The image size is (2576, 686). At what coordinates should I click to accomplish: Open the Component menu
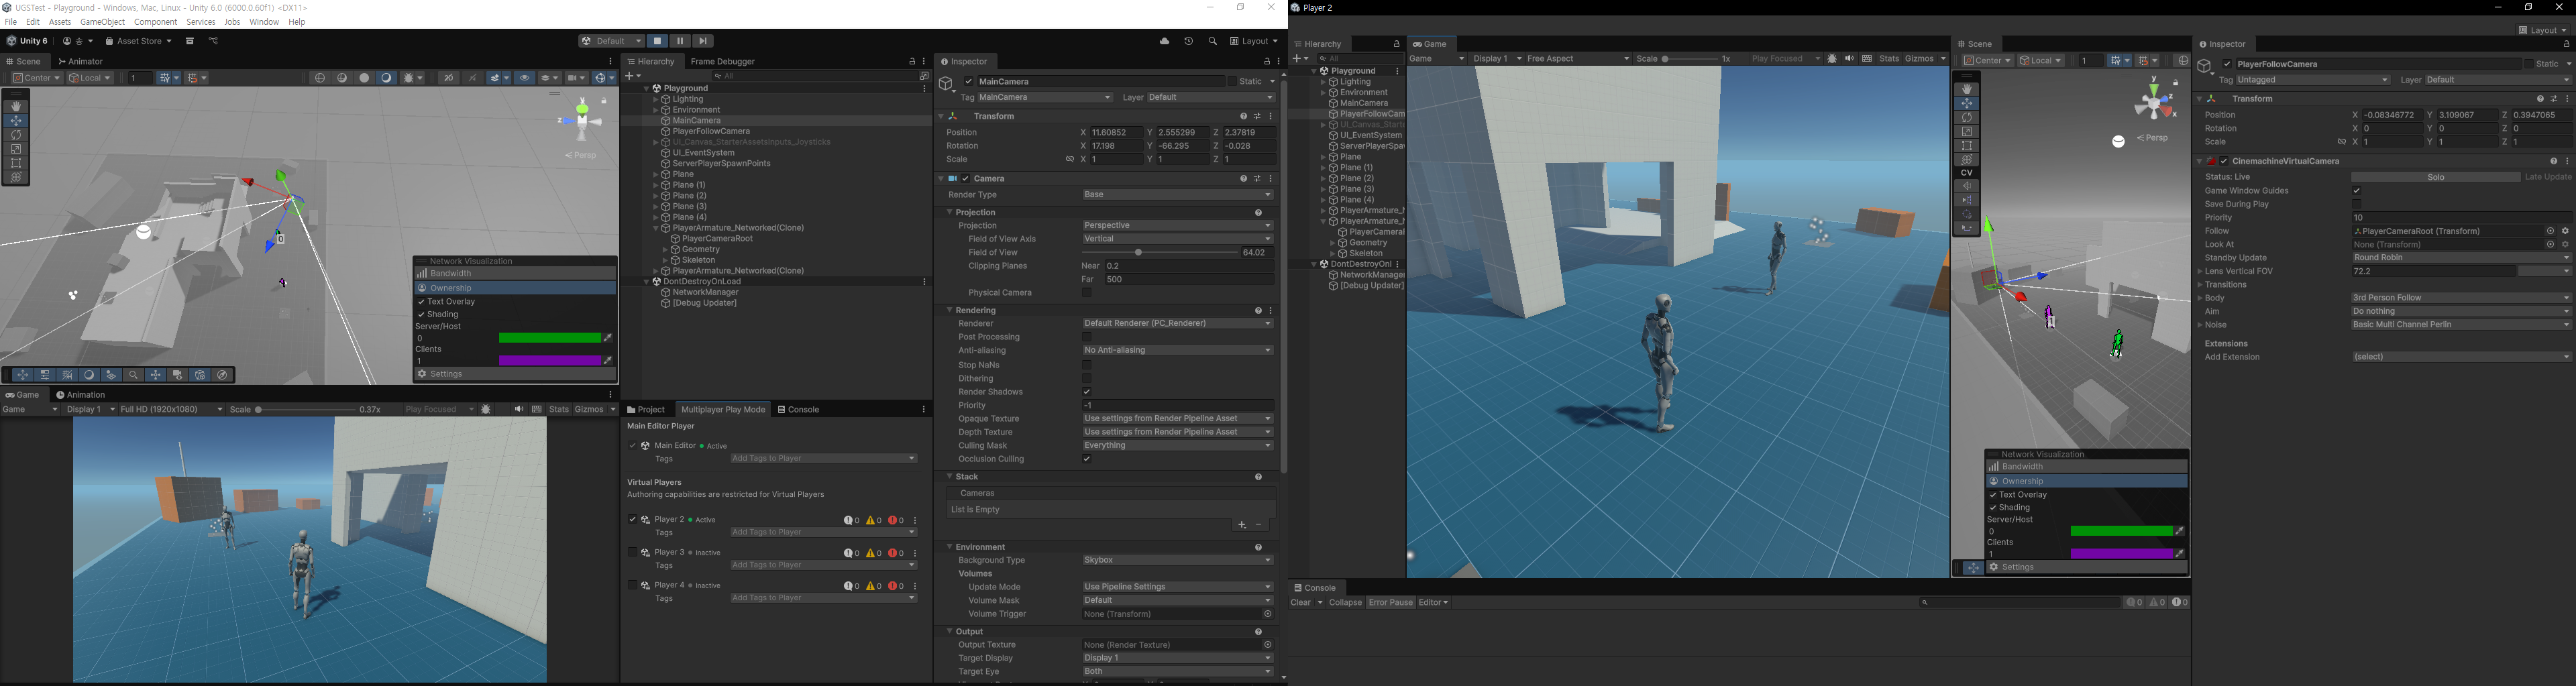155,22
